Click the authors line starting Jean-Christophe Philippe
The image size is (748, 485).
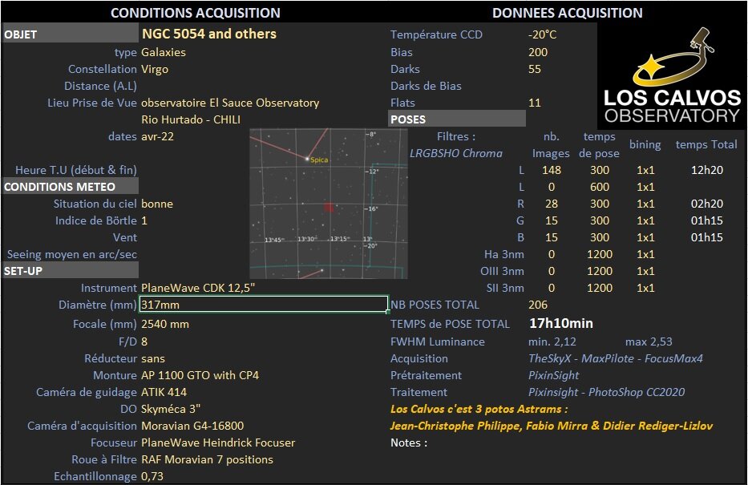pos(552,426)
